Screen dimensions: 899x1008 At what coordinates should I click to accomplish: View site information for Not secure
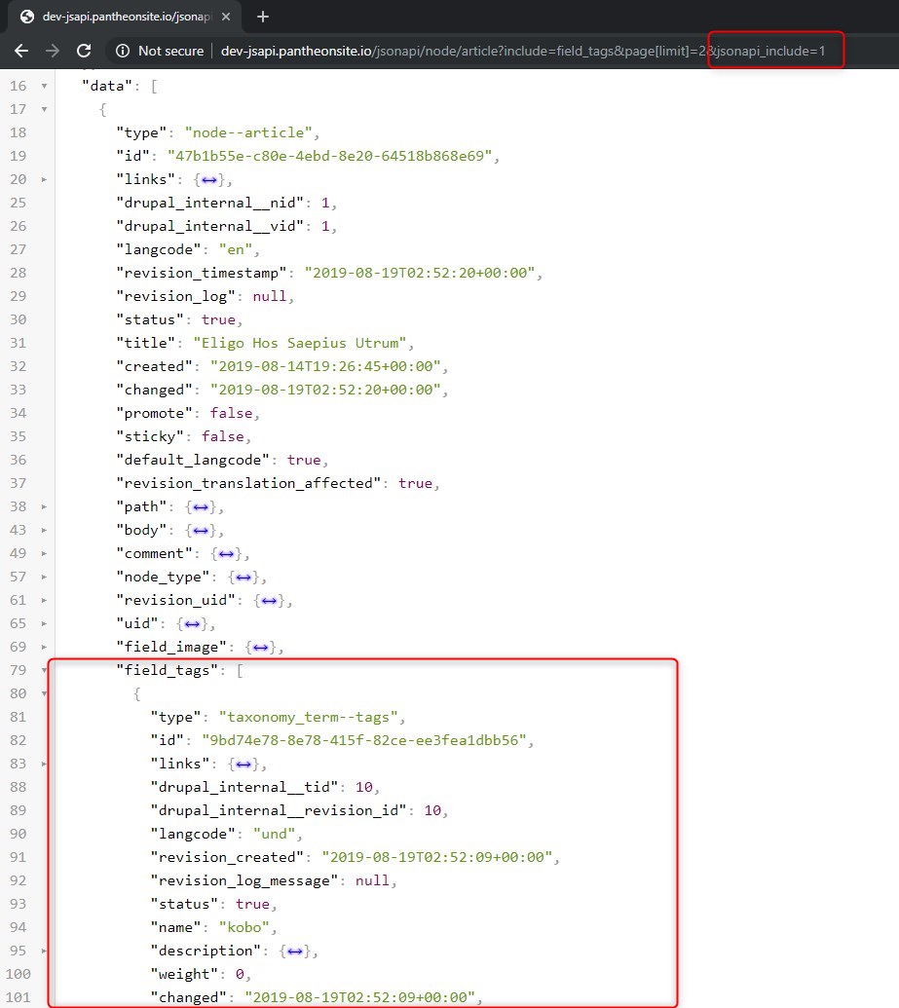coord(160,51)
